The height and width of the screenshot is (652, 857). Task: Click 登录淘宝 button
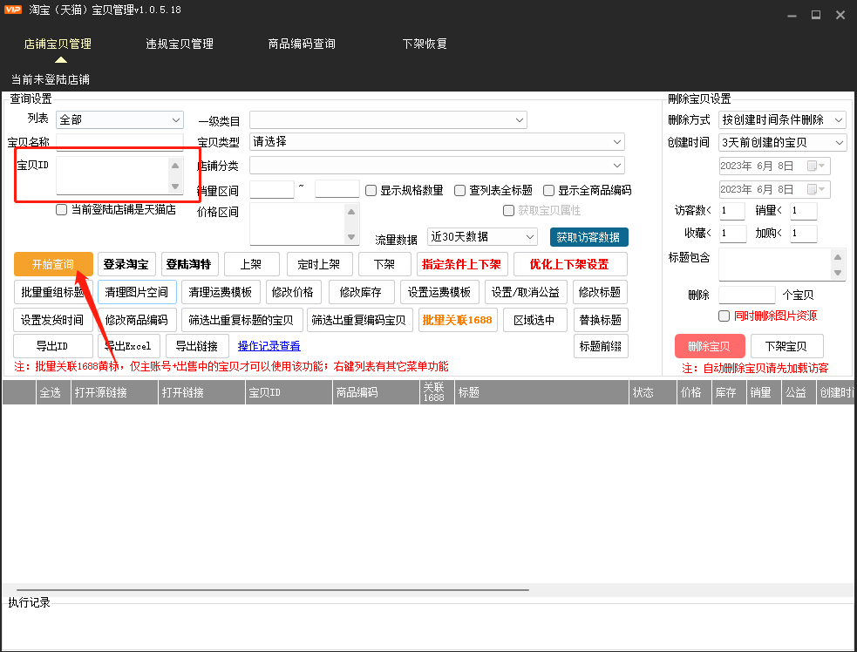(126, 264)
